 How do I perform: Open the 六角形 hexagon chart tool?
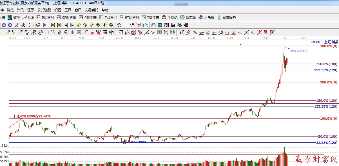coord(207,17)
